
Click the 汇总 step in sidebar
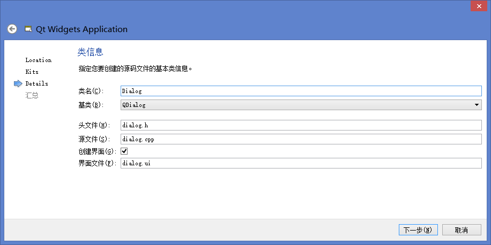32,95
